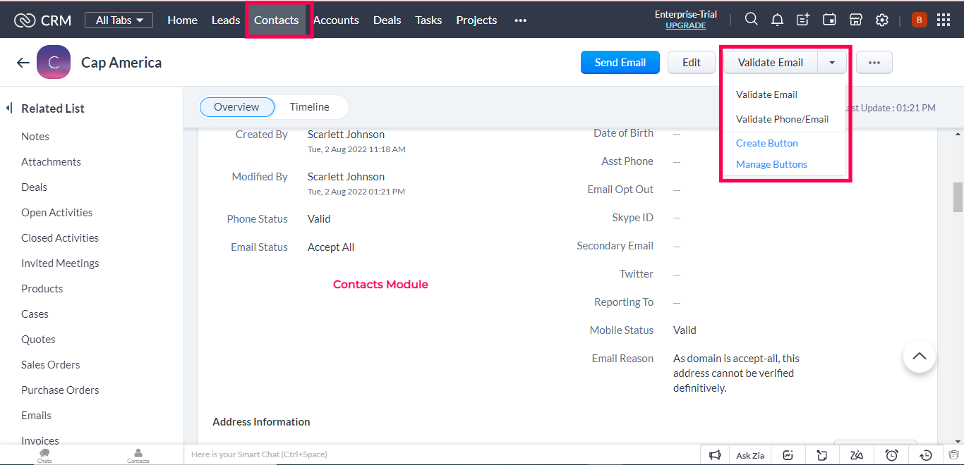Open Open Activities in Related List

coord(56,213)
